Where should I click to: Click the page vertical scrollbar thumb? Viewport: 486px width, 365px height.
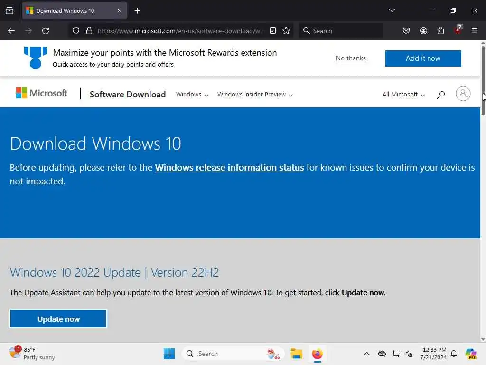click(x=483, y=81)
